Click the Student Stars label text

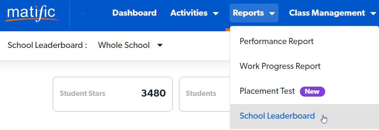[x=82, y=93]
